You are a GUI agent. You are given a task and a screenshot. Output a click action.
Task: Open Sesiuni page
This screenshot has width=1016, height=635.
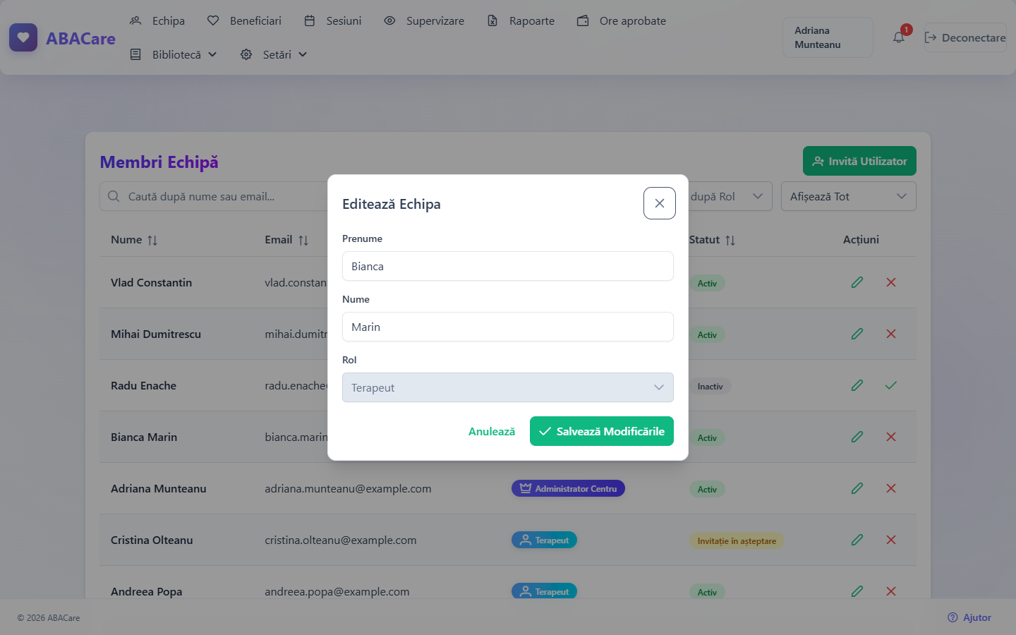point(333,20)
